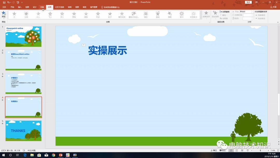280x158 pixels.
Task: Click the Share (共享) button
Action: pyautogui.click(x=273, y=7)
